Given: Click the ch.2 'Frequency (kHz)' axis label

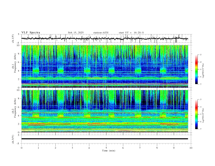Looking at the screenshot, I should [x=15, y=108].
